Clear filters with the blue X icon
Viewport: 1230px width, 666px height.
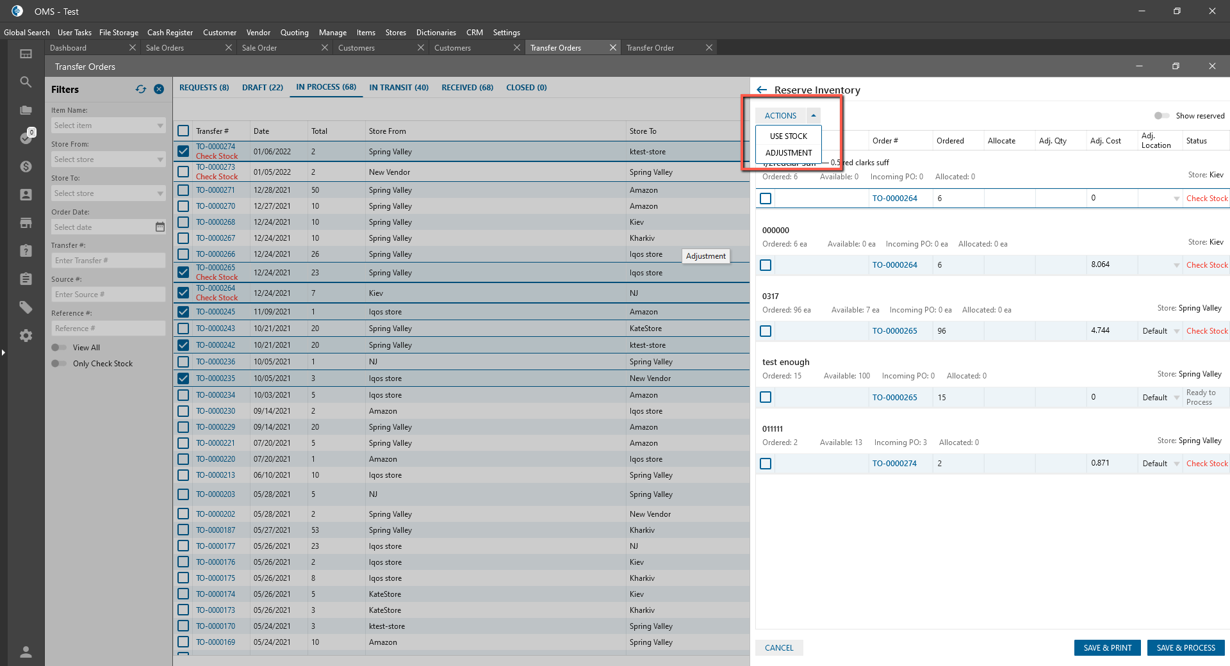coord(159,90)
